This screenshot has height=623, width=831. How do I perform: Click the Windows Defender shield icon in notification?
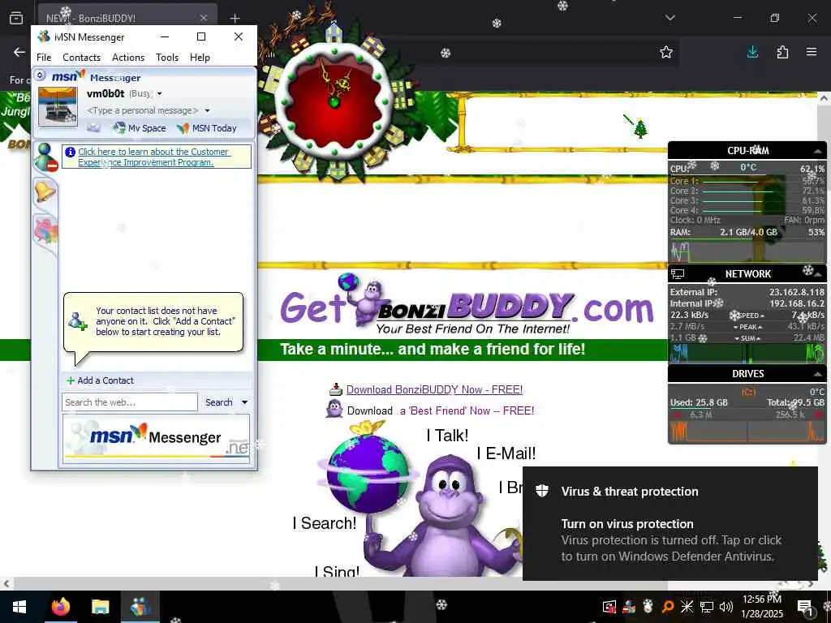coord(541,491)
